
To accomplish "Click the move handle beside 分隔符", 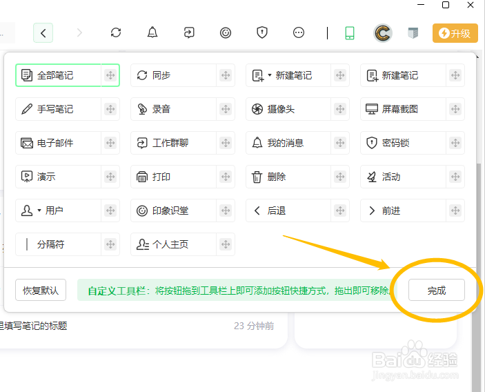I will [x=110, y=244].
